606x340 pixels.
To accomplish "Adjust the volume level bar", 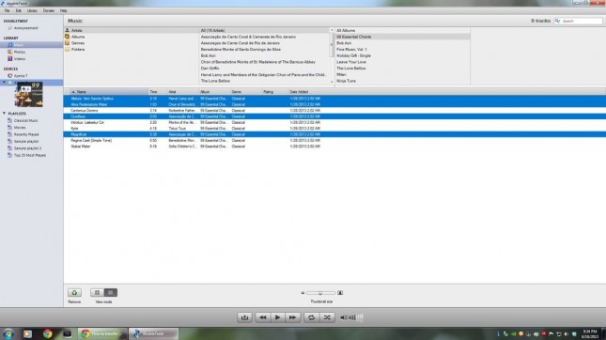I will point(355,317).
